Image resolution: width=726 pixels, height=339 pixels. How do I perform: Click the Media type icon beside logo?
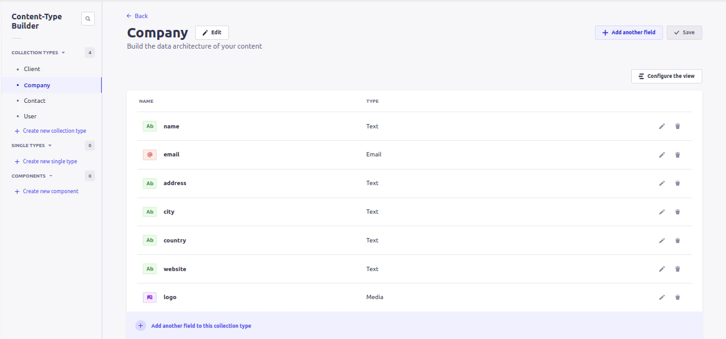pyautogui.click(x=150, y=297)
